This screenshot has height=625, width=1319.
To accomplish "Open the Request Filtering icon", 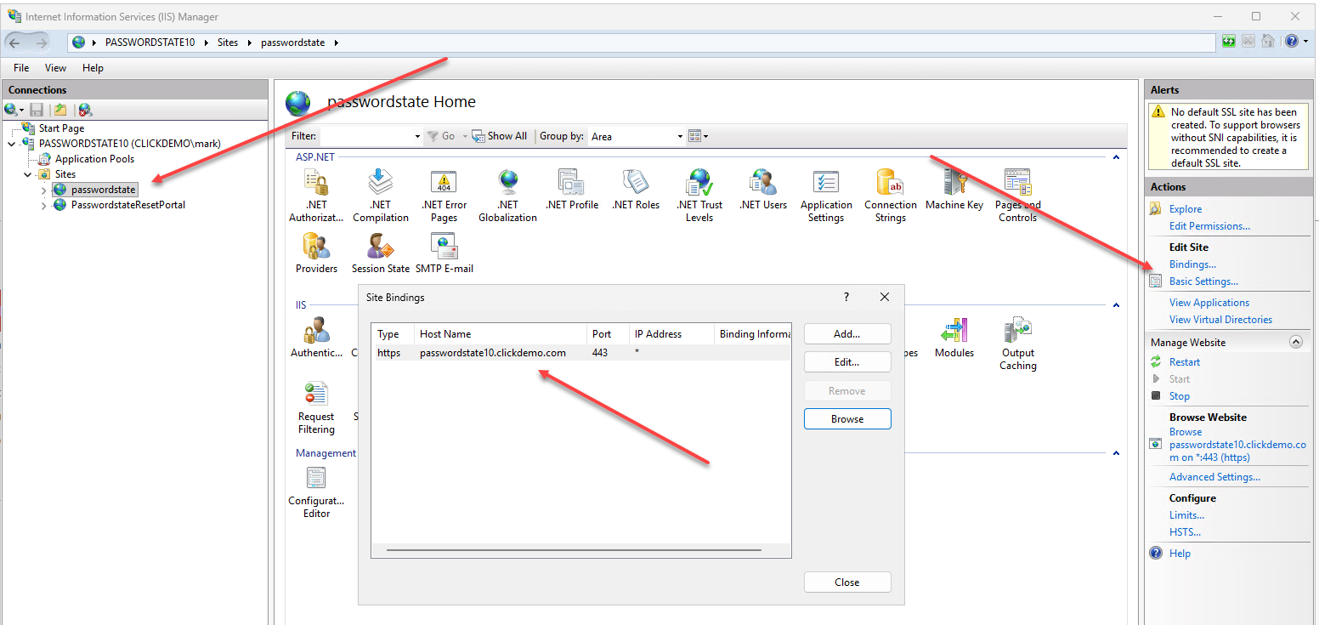I will (x=316, y=394).
